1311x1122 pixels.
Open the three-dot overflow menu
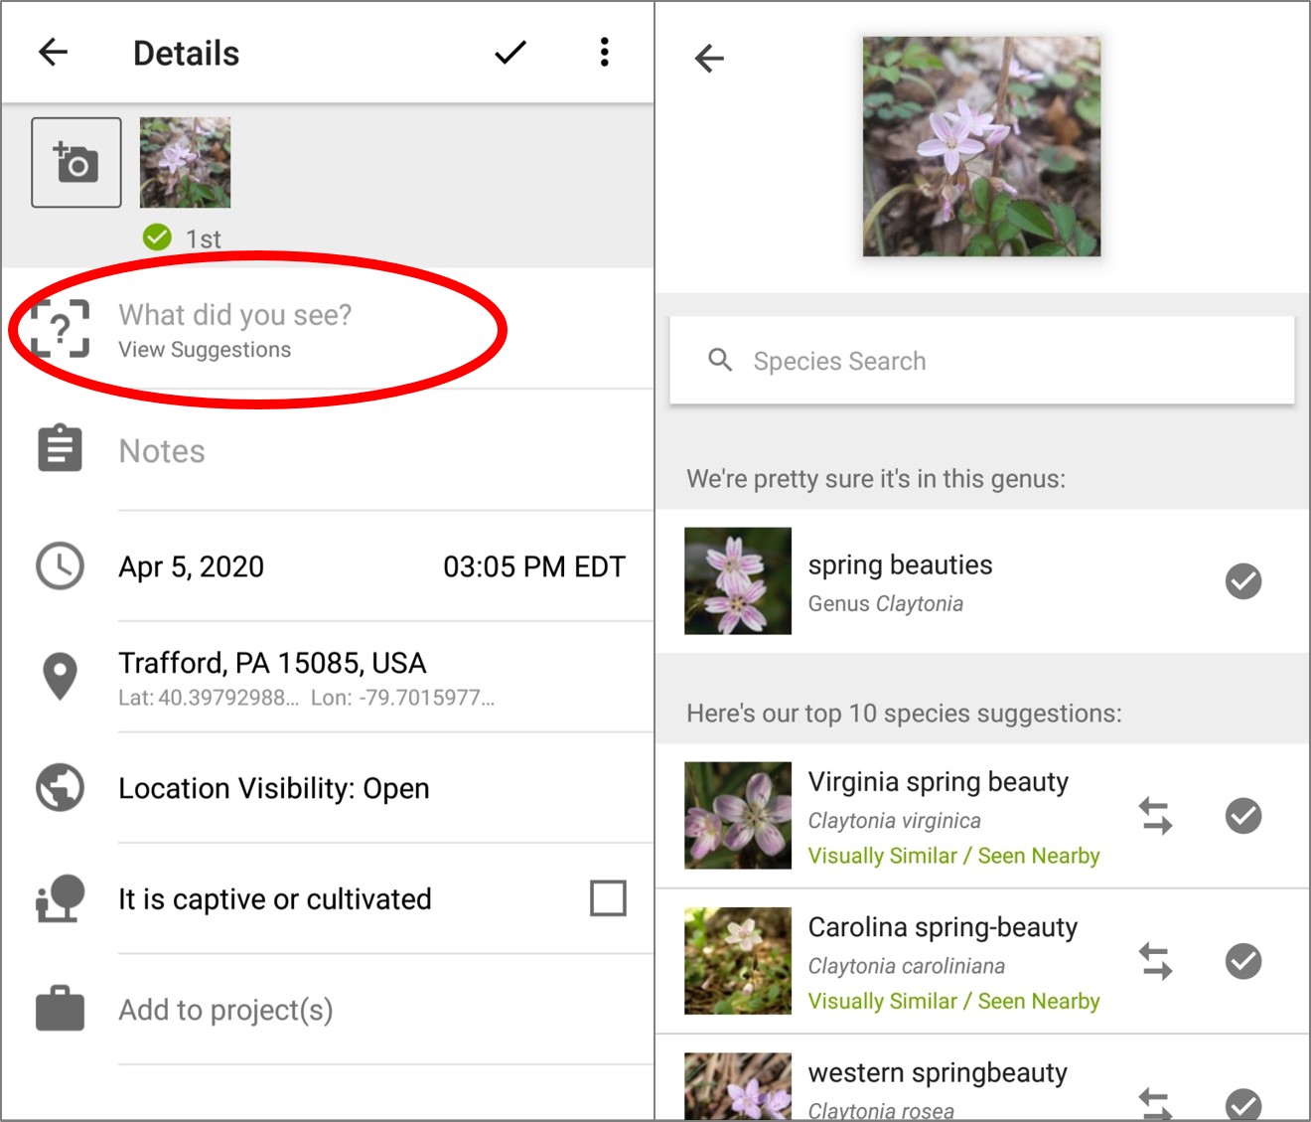[x=604, y=52]
